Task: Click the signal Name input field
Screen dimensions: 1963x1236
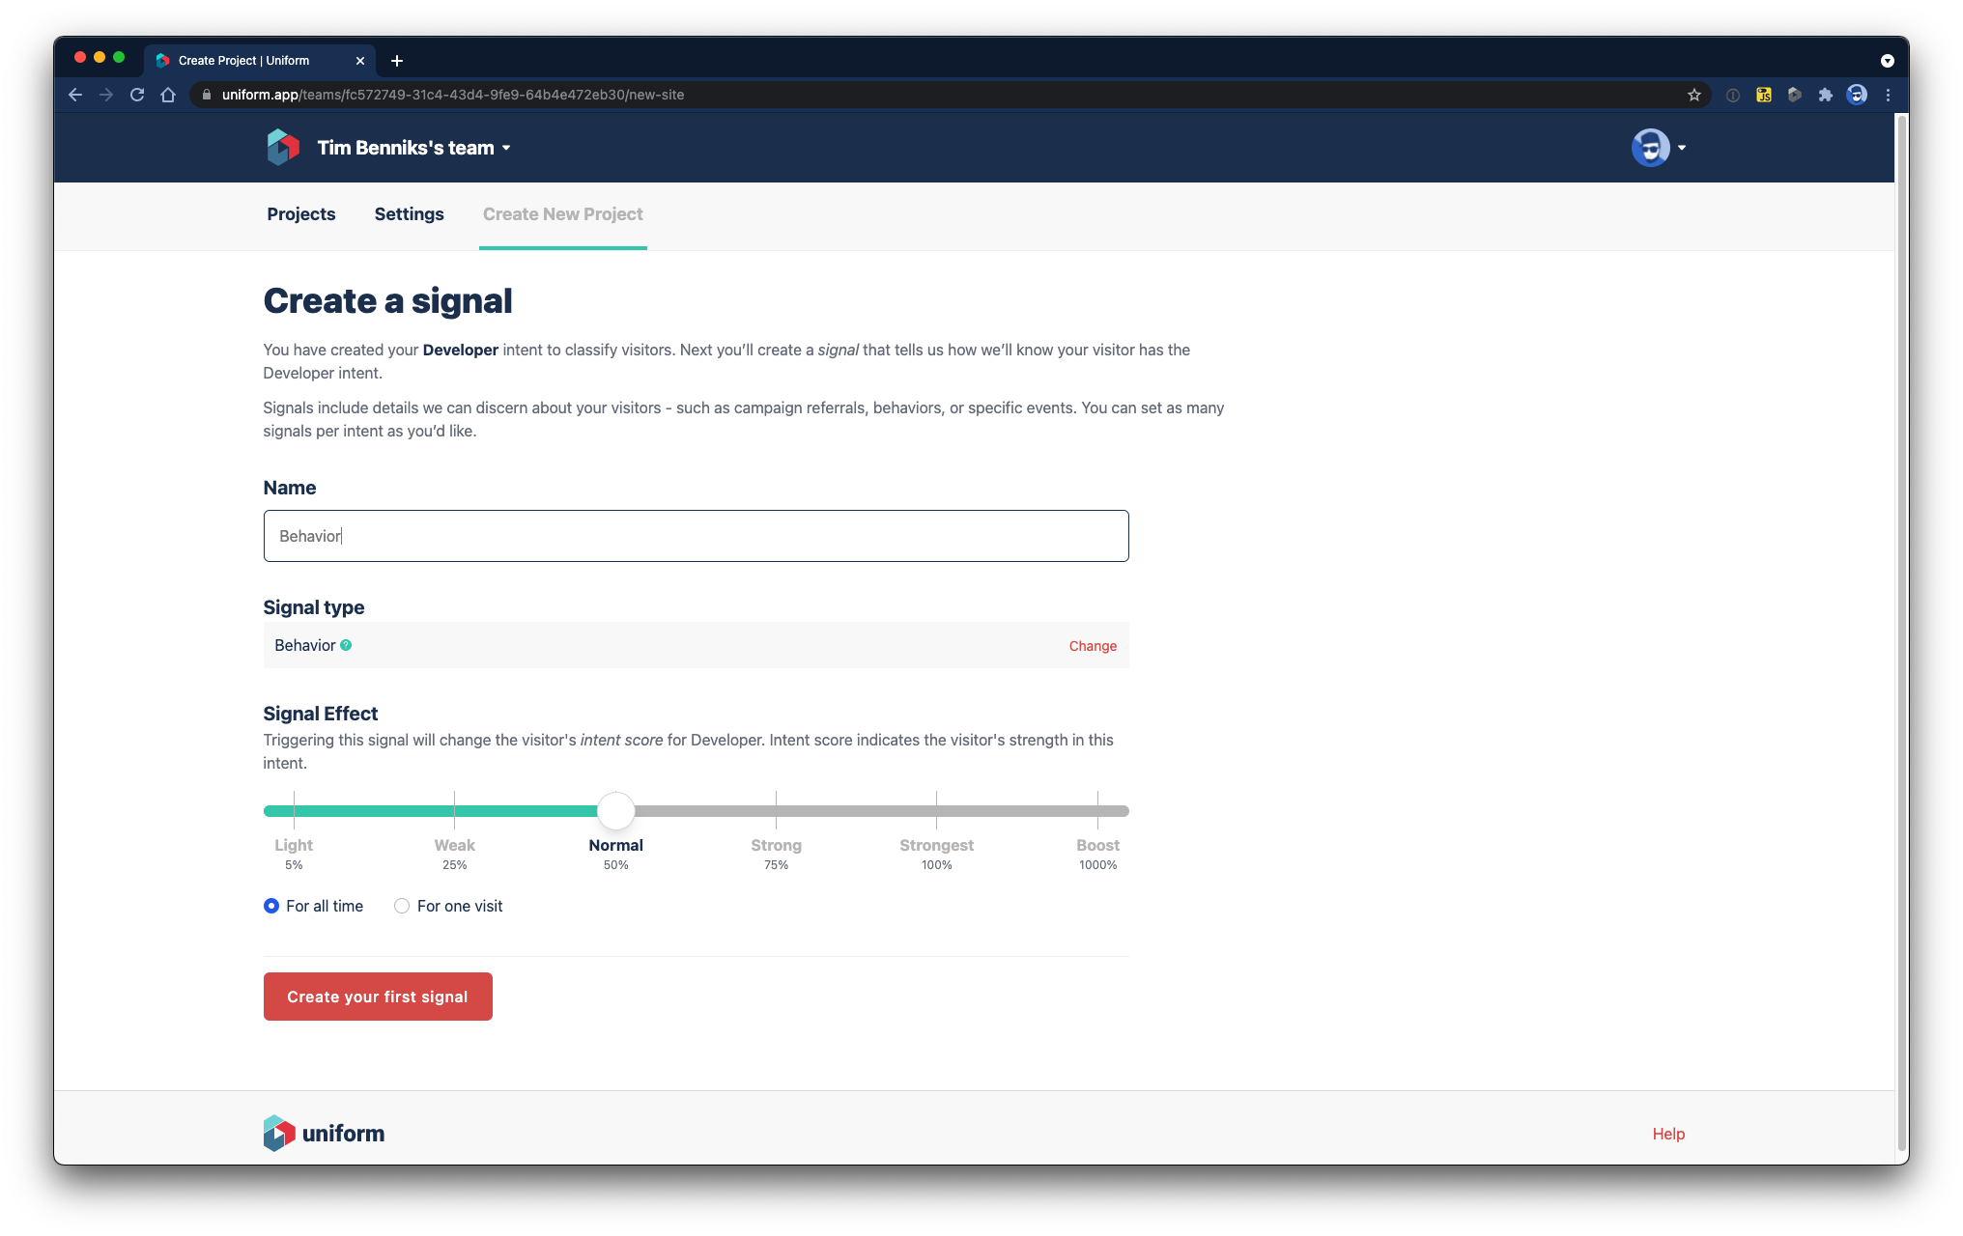Action: pos(696,536)
